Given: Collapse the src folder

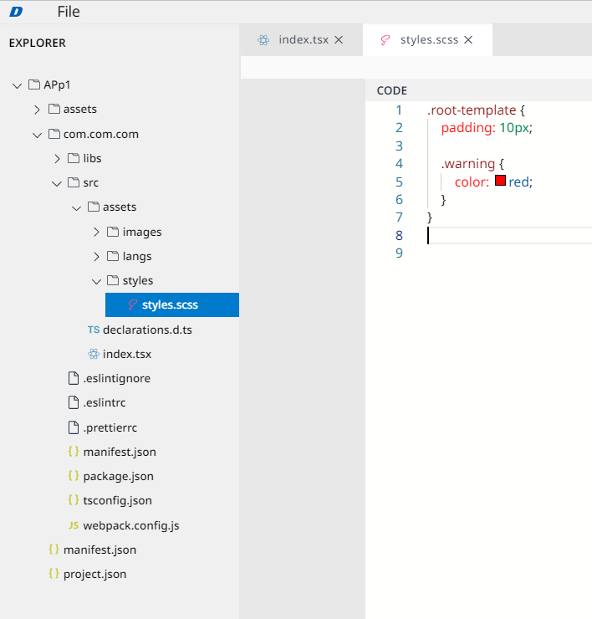Looking at the screenshot, I should pyautogui.click(x=57, y=183).
